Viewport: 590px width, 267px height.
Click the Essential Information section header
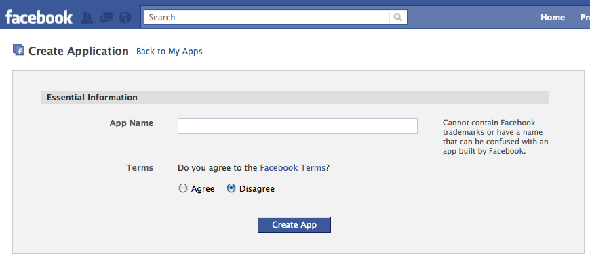294,98
